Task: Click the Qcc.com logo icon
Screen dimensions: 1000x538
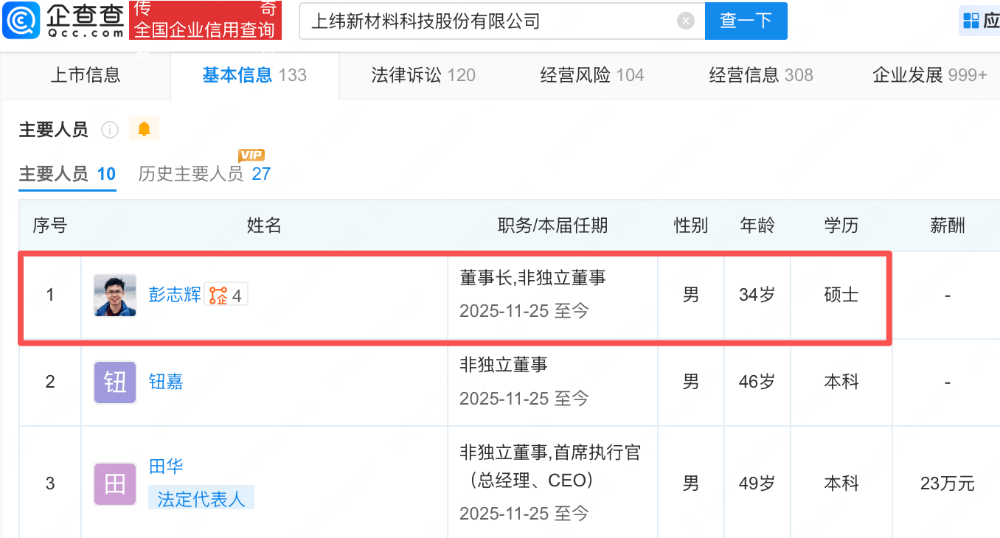Action: click(x=21, y=21)
